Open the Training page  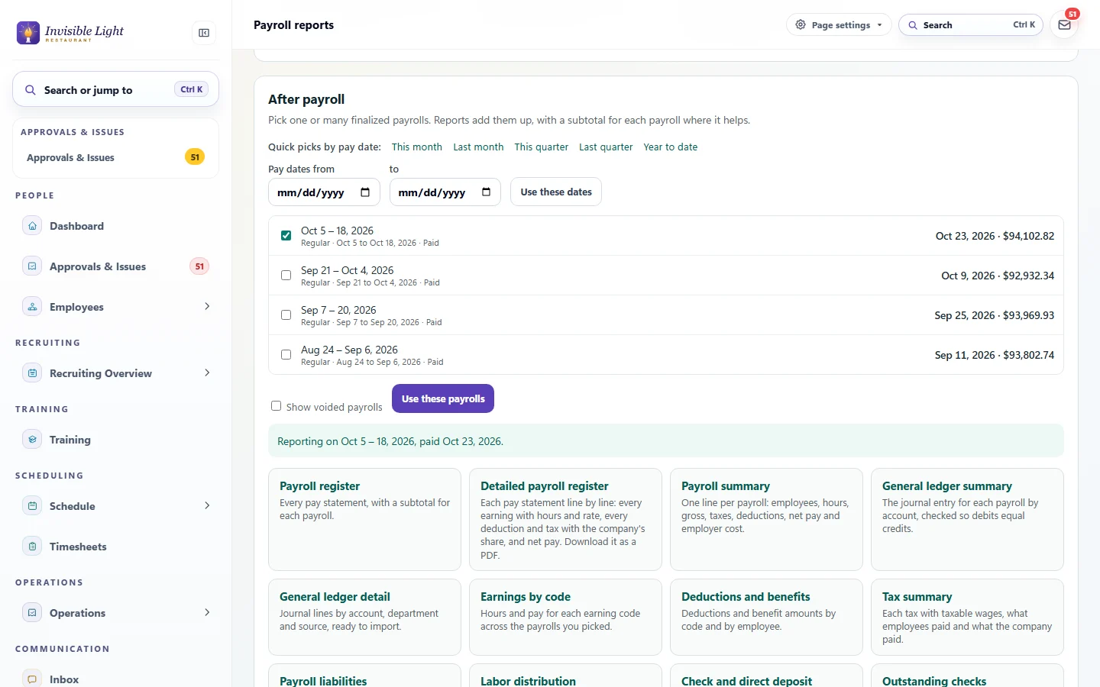[x=116, y=440]
